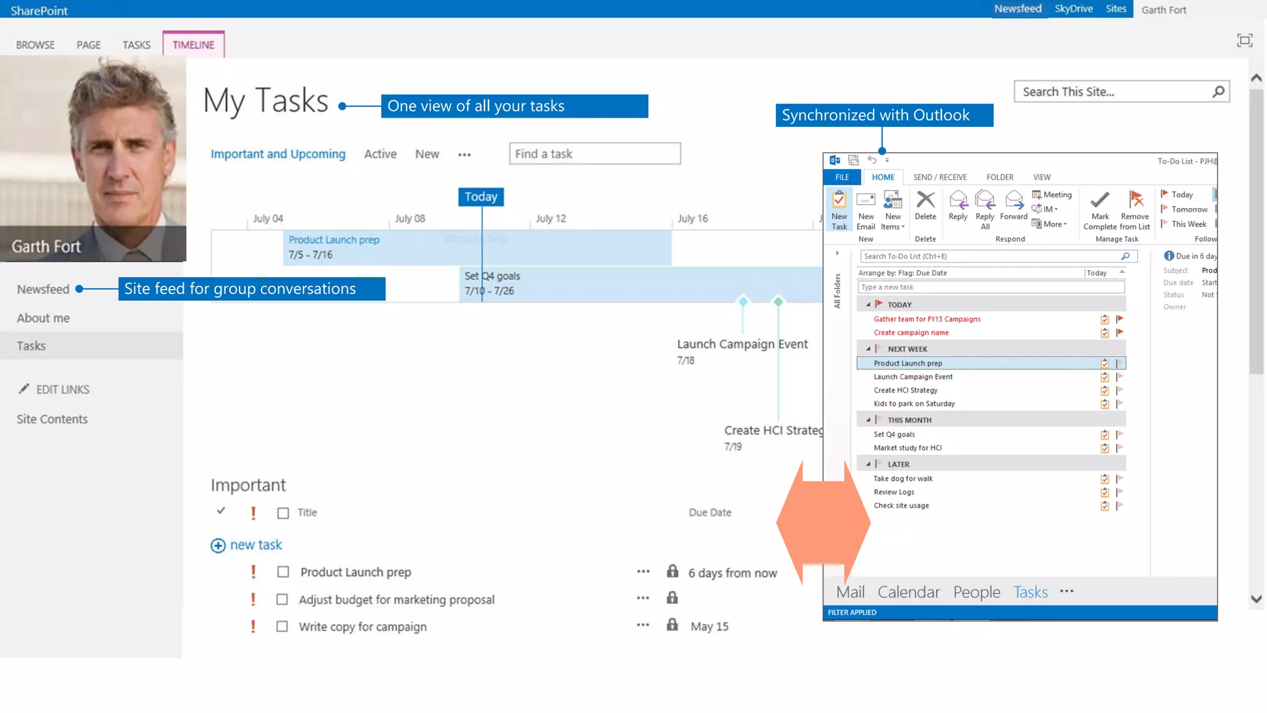The width and height of the screenshot is (1267, 713).
Task: Click the Undo arrow in Outlook title bar
Action: pyautogui.click(x=872, y=160)
